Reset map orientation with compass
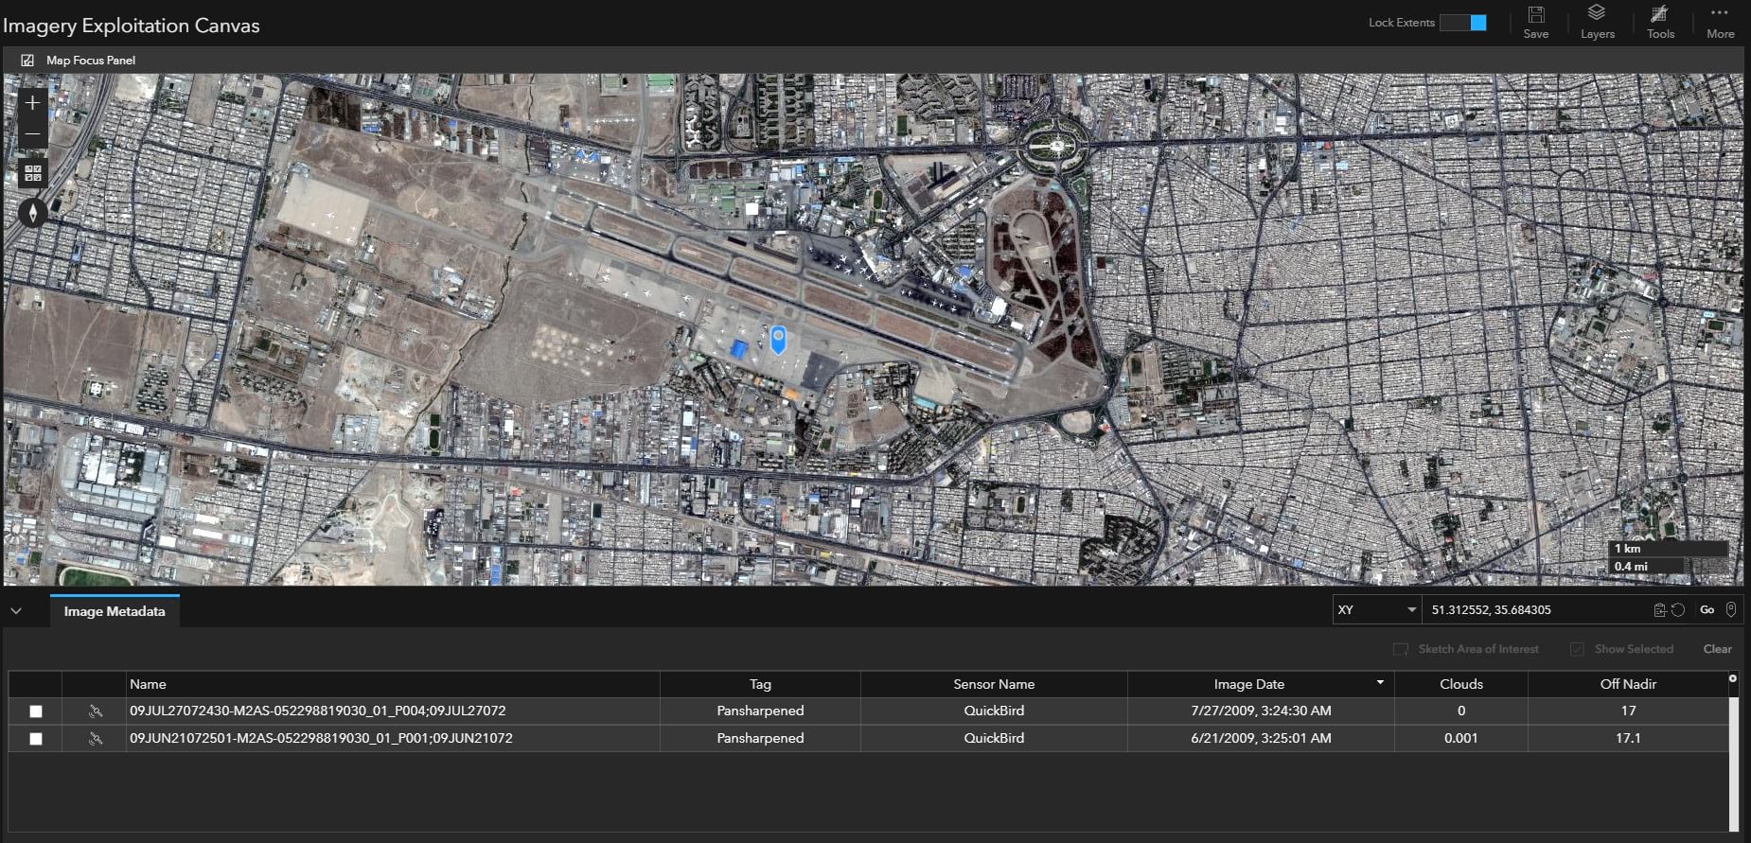Image resolution: width=1751 pixels, height=843 pixels. [x=33, y=213]
